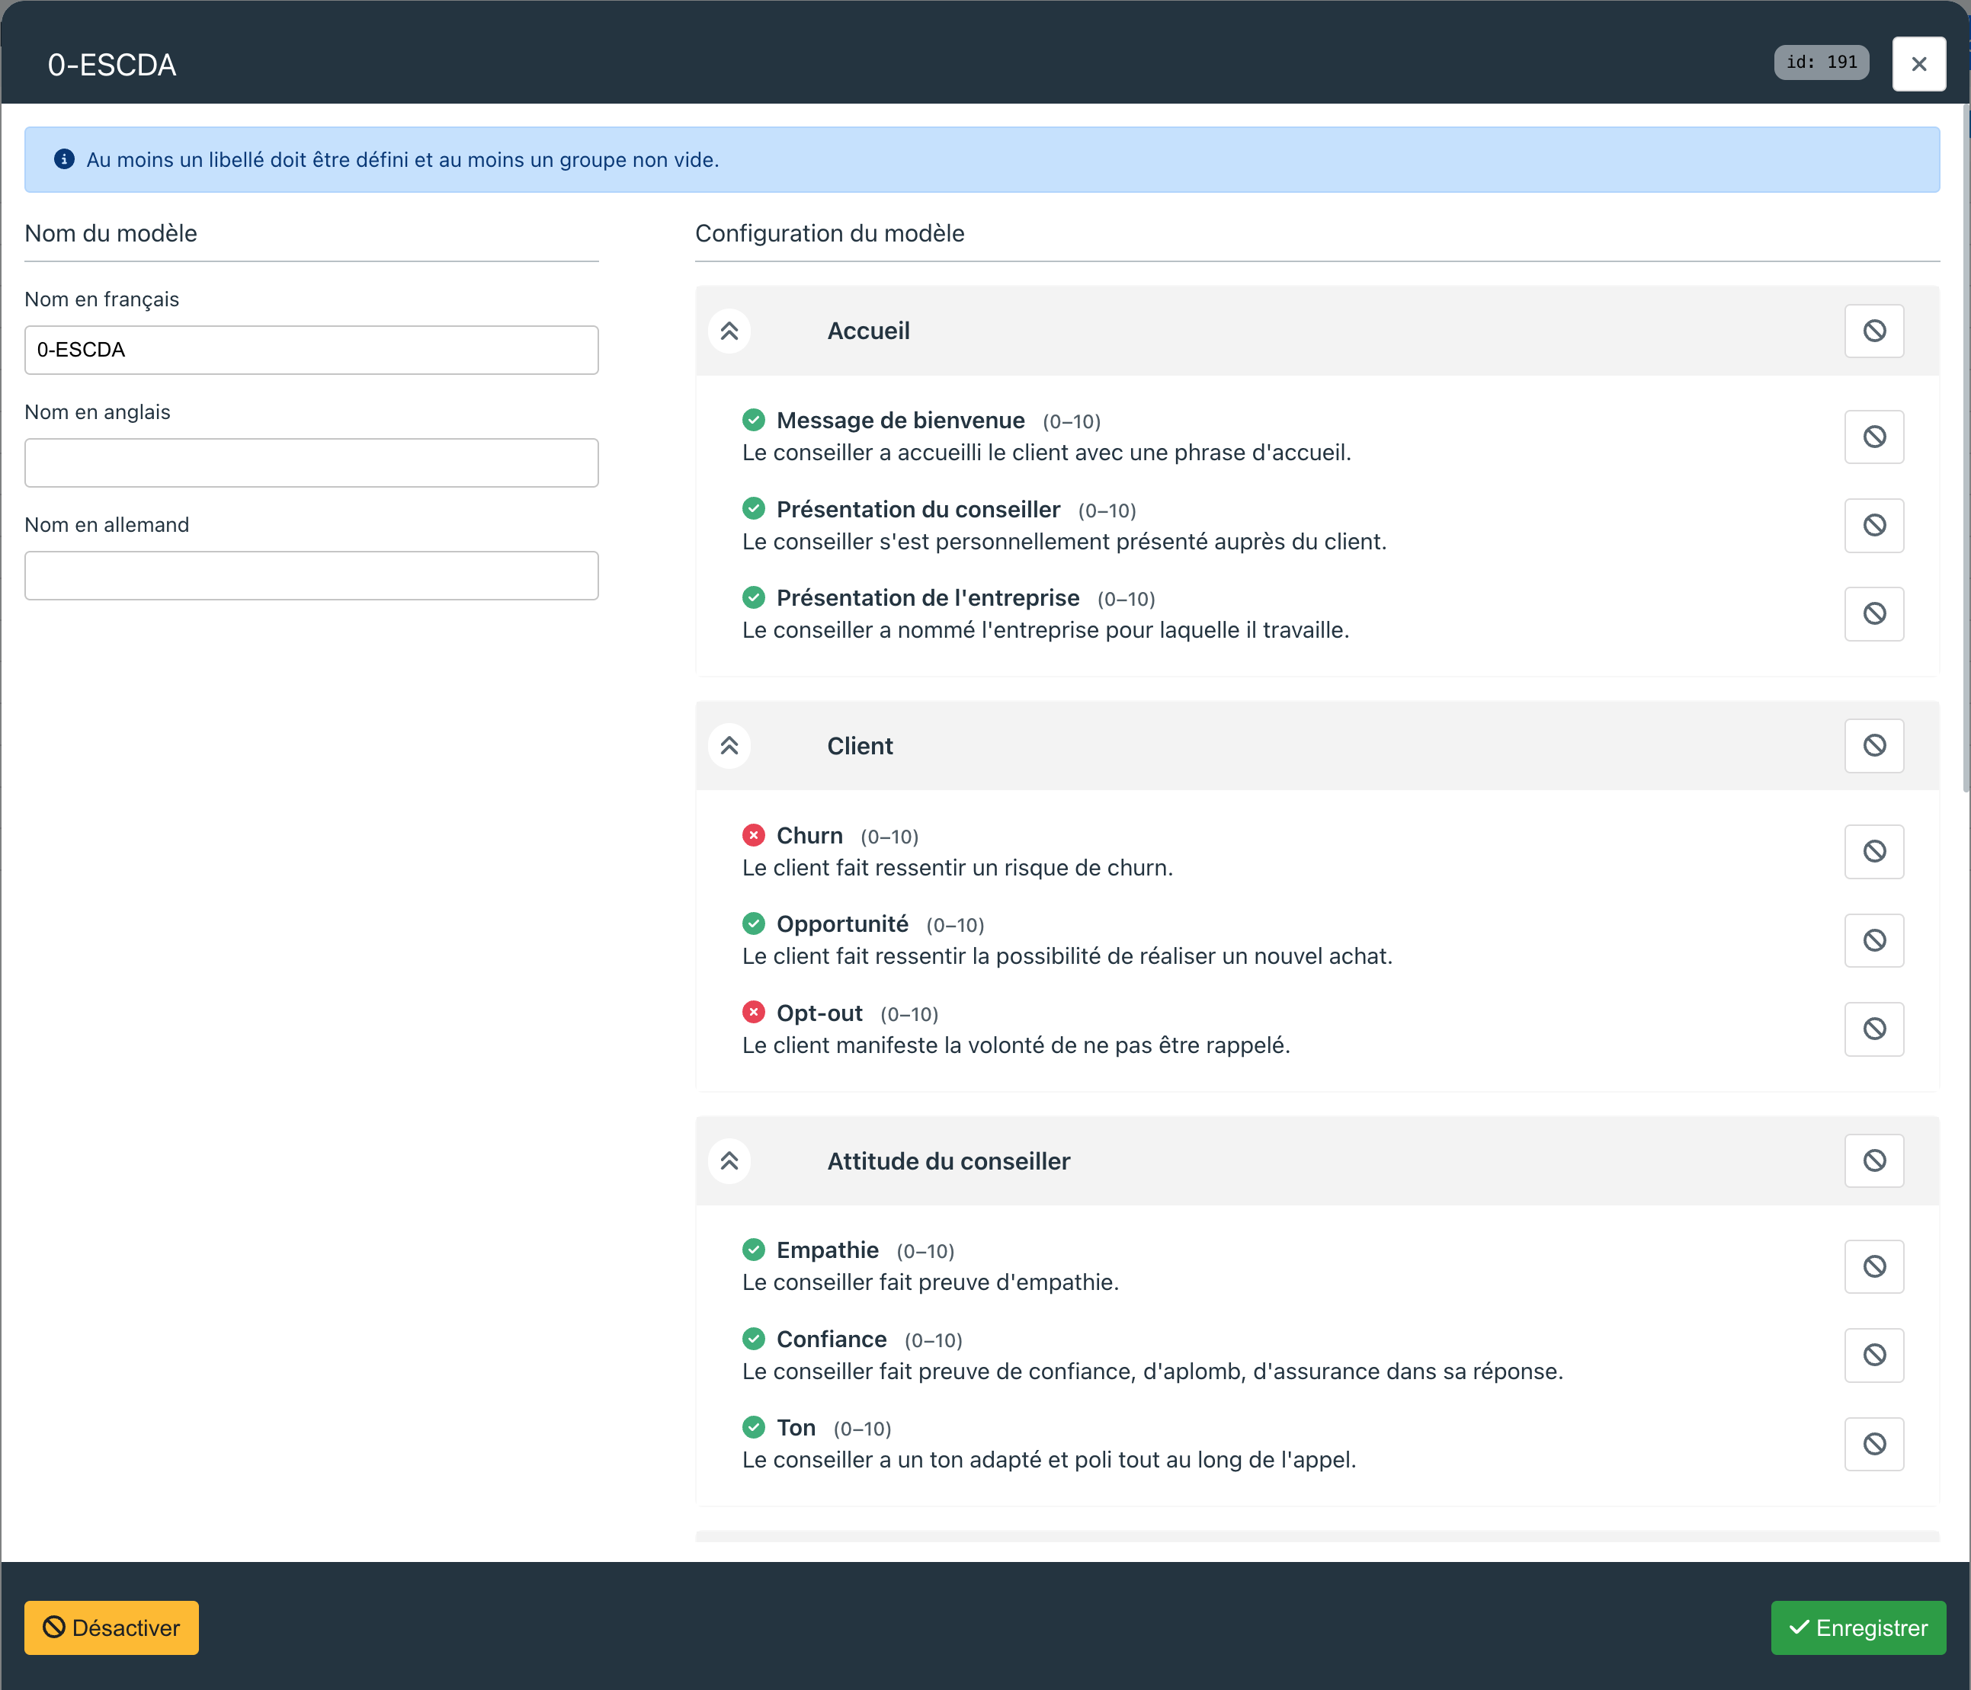The width and height of the screenshot is (1971, 1690).
Task: Disable the Opt-out criterion
Action: (1874, 1028)
